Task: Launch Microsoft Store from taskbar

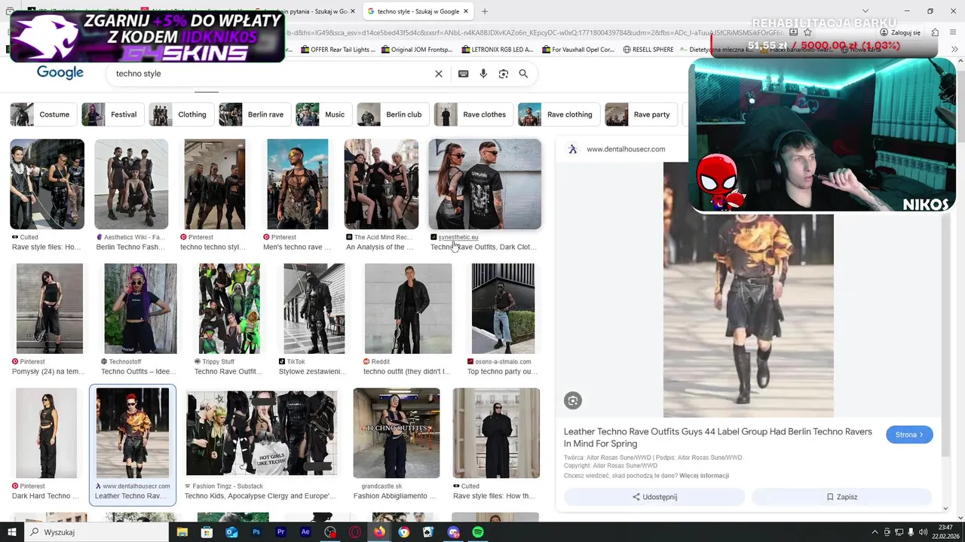Action: [x=207, y=532]
